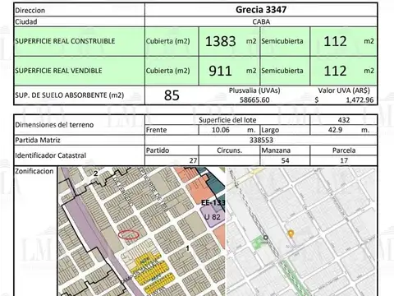Click the train station marker on the street map
The image size is (394, 296).
point(265,238)
